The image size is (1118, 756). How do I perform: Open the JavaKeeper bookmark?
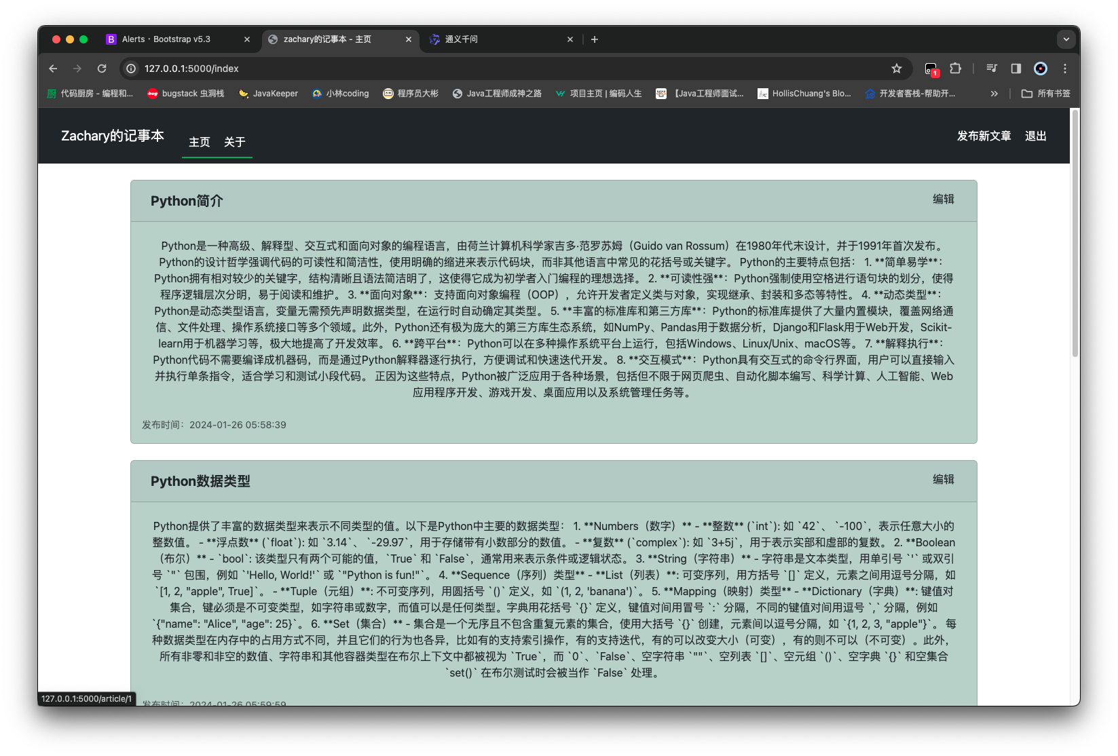click(x=268, y=94)
